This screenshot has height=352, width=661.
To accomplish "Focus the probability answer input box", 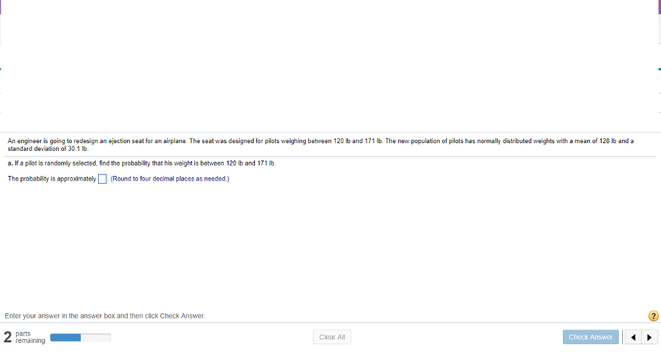I will pyautogui.click(x=102, y=179).
